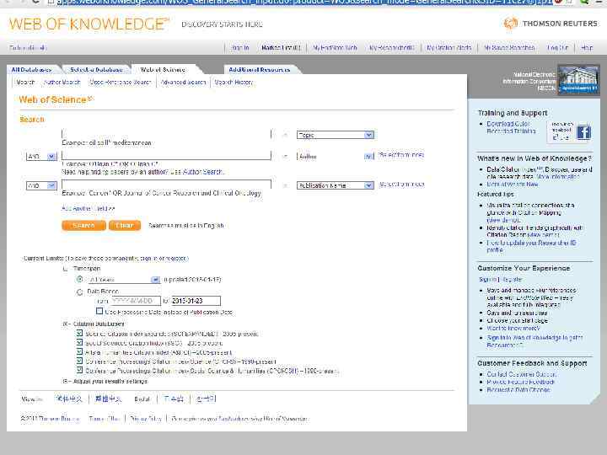This screenshot has height=455, width=607.
Task: Select Korean view language
Action: (206, 399)
